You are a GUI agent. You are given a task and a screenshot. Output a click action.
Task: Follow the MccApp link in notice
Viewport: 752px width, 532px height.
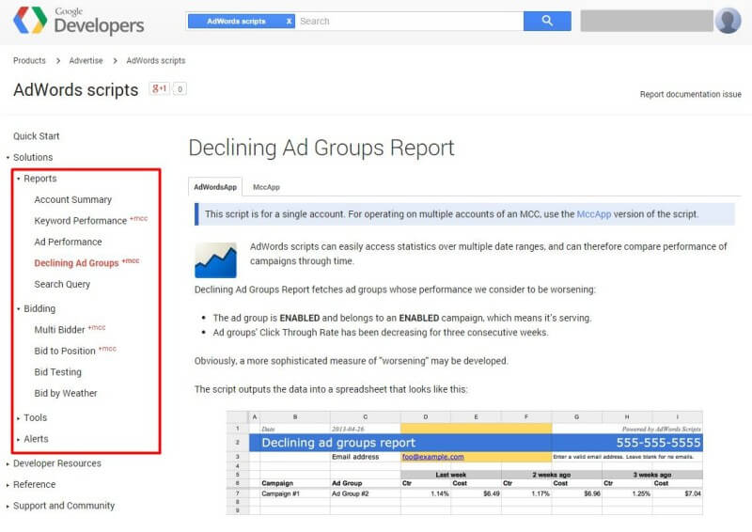coord(593,214)
